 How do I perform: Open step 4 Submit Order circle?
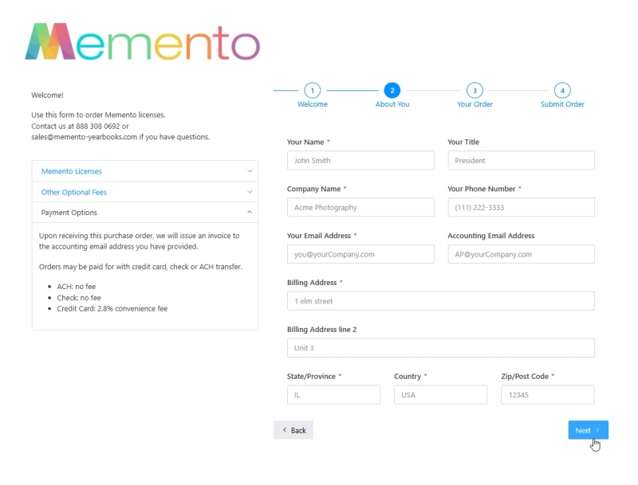562,91
